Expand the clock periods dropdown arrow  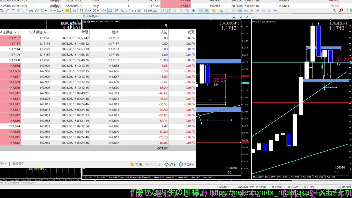coord(98,11)
